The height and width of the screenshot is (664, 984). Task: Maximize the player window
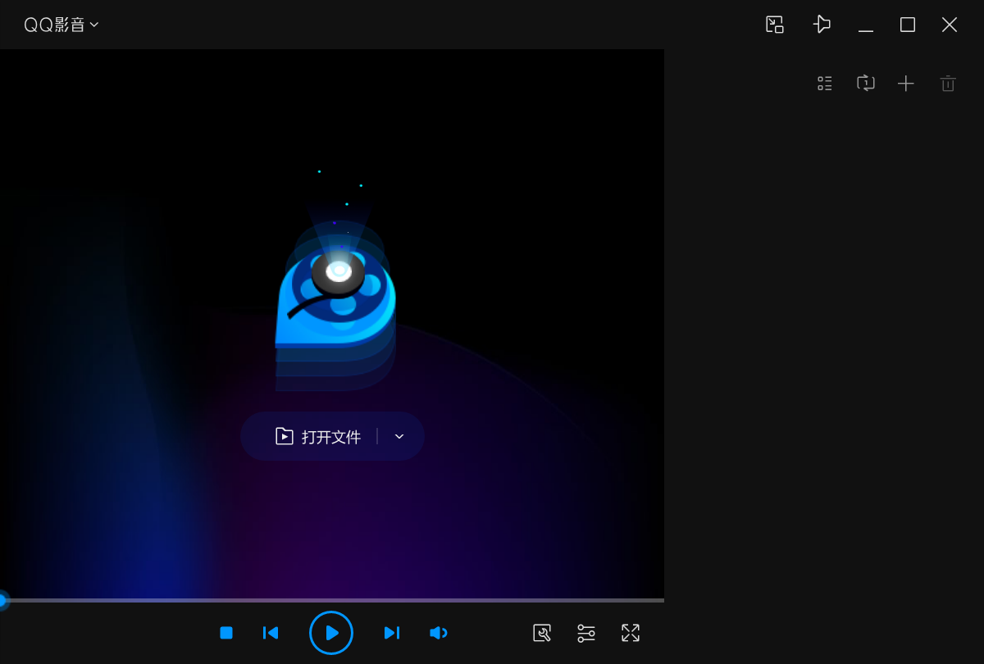[907, 25]
